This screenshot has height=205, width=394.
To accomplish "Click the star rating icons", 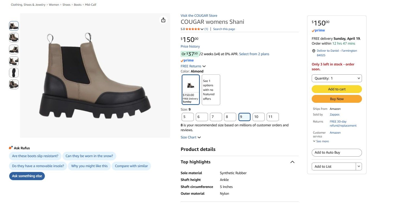I will click(193, 29).
